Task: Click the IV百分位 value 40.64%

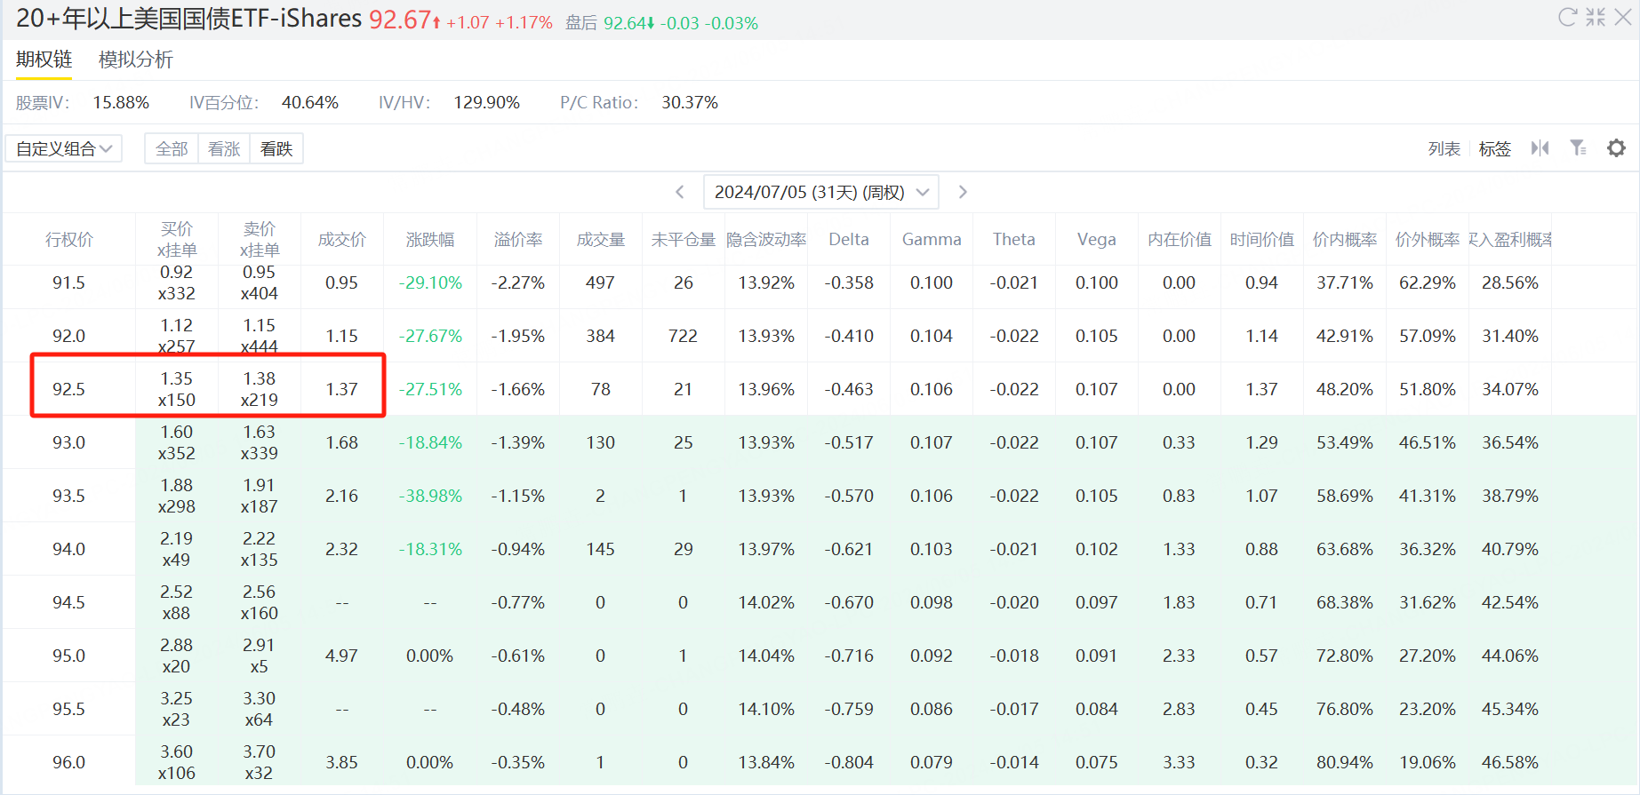Action: coord(310,102)
